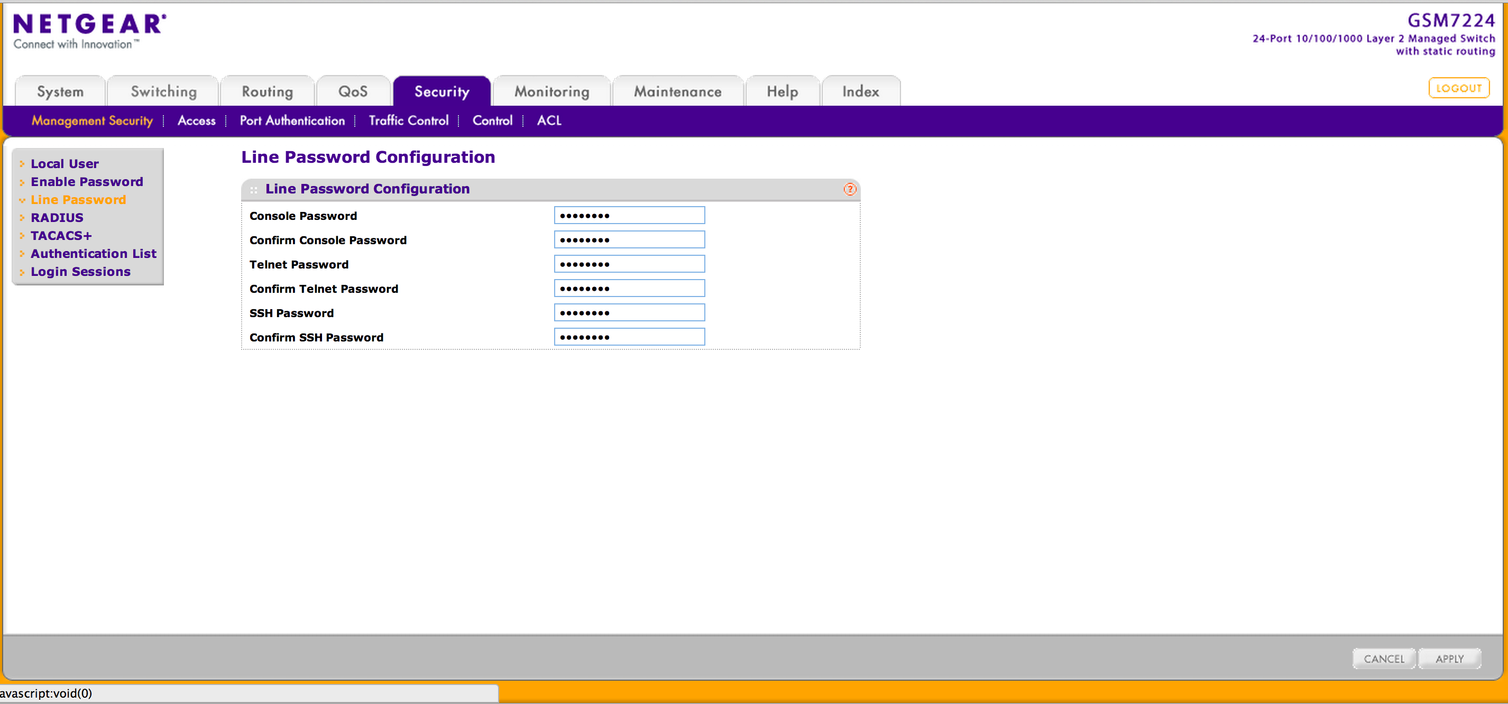
Task: Switch to the Monitoring tab
Action: pos(551,92)
